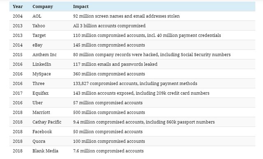
Task: Click the Anthem Inc company cell
Action: (44, 55)
